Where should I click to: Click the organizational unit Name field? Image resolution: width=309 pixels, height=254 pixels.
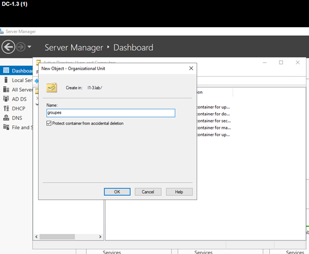pyautogui.click(x=111, y=113)
